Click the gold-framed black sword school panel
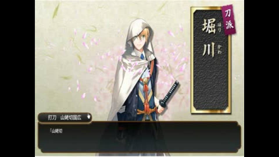279x157 pixels. [x=211, y=60]
